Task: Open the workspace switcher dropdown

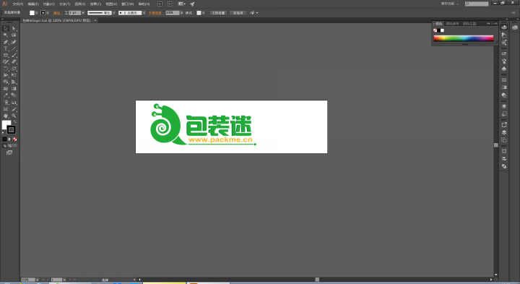Action: [450, 4]
